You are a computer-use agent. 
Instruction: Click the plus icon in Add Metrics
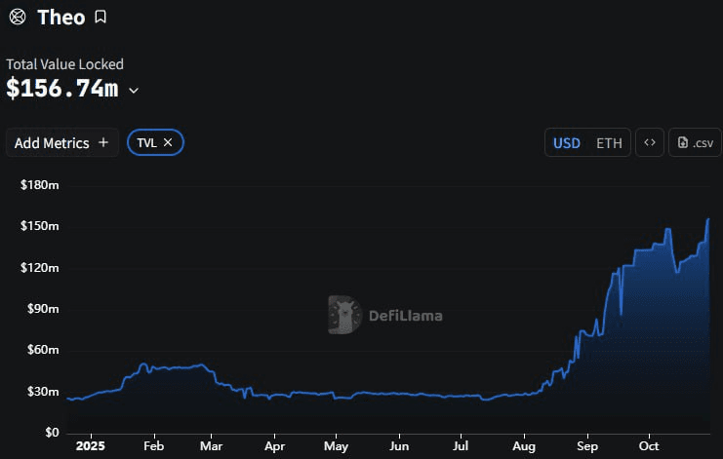(103, 142)
